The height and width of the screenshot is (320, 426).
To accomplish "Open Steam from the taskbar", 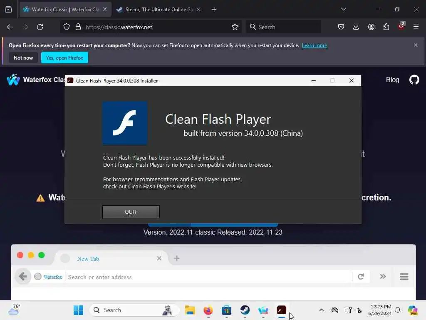I will (245, 310).
